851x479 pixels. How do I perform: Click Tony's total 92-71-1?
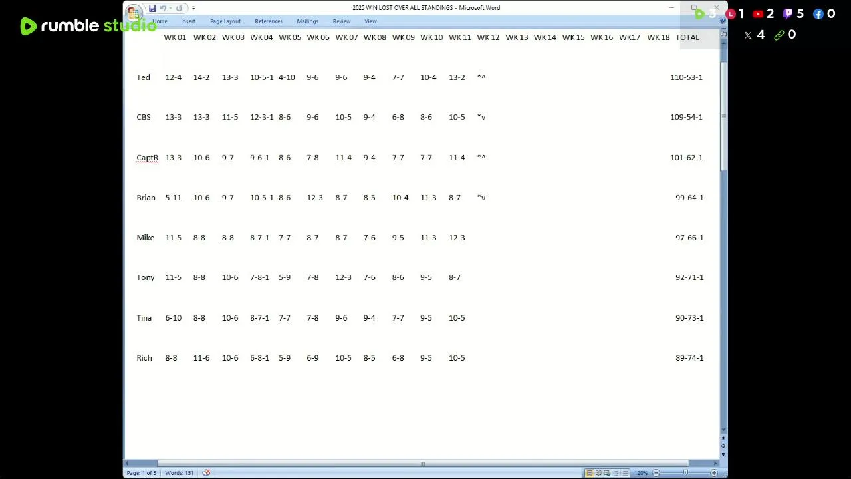[x=689, y=277]
